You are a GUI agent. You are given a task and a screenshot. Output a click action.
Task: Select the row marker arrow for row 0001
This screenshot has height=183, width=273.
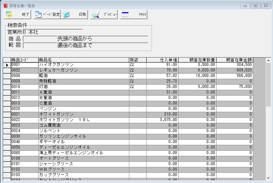pos(7,65)
